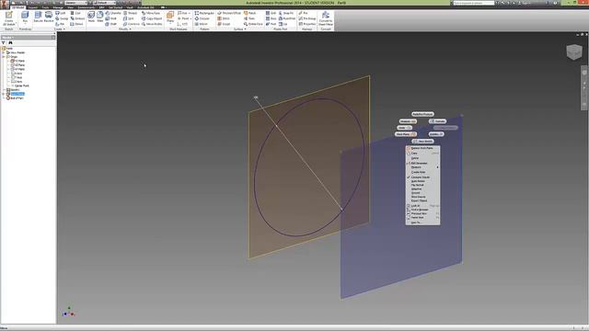Click the Fillet tool icon
The width and height of the screenshot is (589, 331).
tap(100, 17)
